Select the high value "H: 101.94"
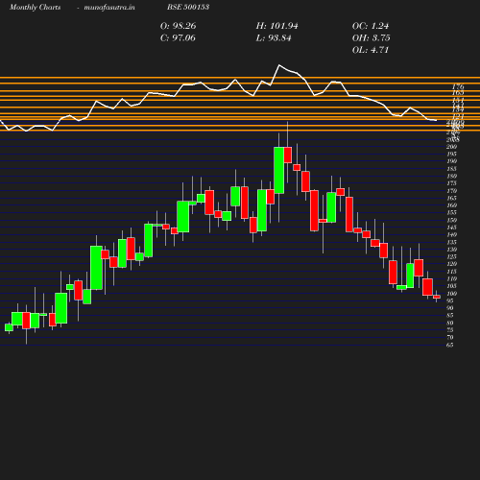 [x=276, y=26]
